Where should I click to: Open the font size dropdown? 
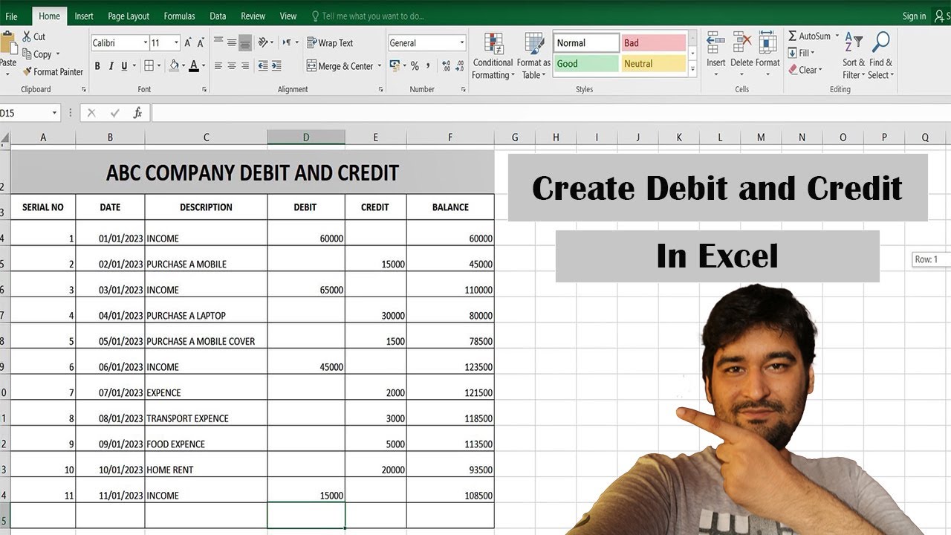tap(176, 43)
